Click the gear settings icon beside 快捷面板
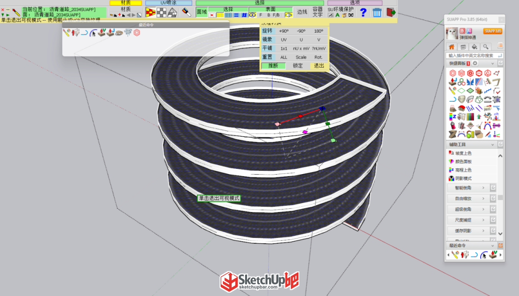Screen dimensions: 519x296 [475, 63]
